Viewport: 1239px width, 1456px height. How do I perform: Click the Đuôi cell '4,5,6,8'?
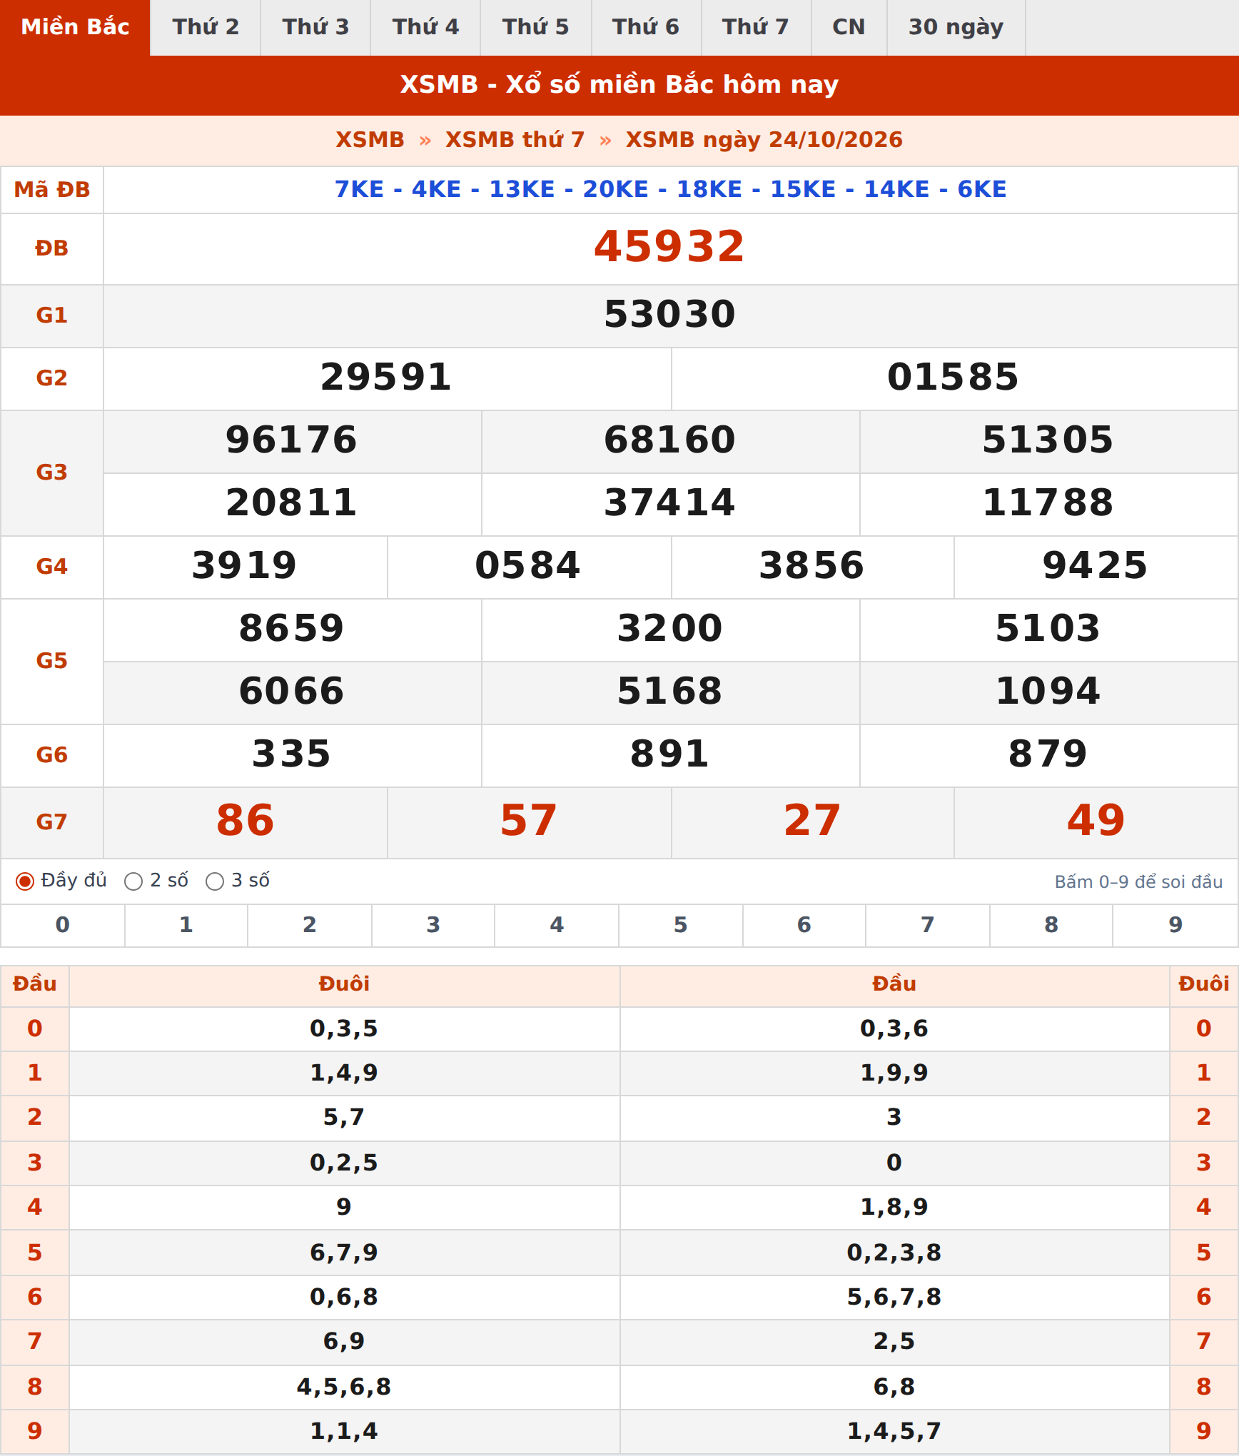coord(344,1387)
